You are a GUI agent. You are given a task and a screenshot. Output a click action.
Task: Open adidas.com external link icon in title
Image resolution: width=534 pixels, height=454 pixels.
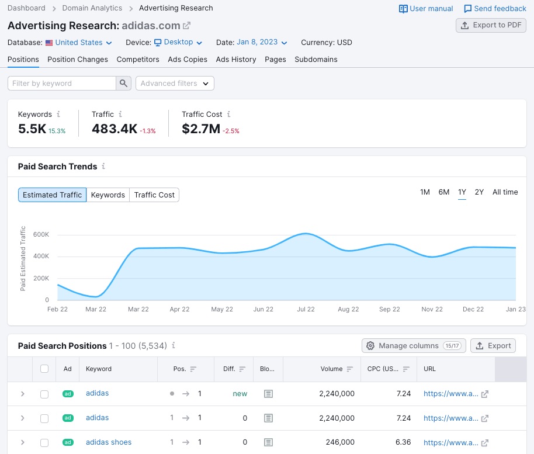[186, 26]
